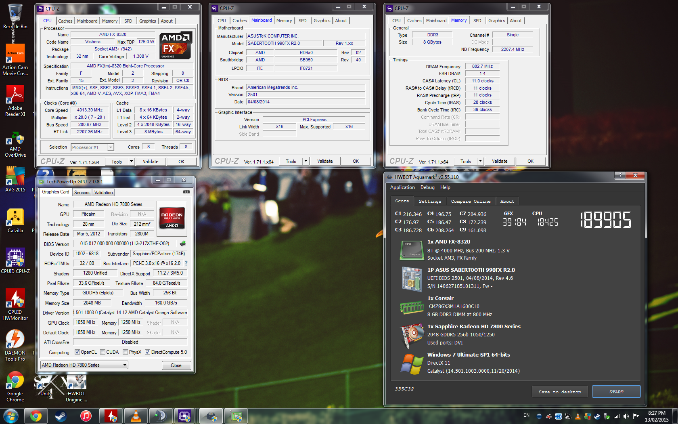Viewport: 678px width, 424px height.
Task: Launch AVG 2015 desktop icon
Action: [x=15, y=179]
